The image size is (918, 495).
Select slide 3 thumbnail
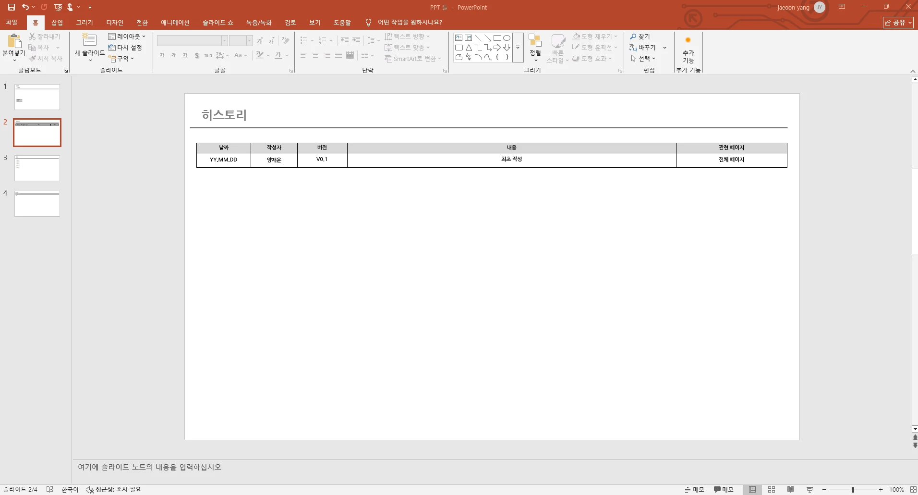[x=37, y=168]
